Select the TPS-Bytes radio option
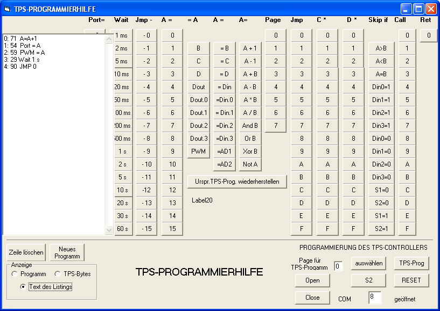Screen dimensions: 440x311 pyautogui.click(x=58, y=274)
